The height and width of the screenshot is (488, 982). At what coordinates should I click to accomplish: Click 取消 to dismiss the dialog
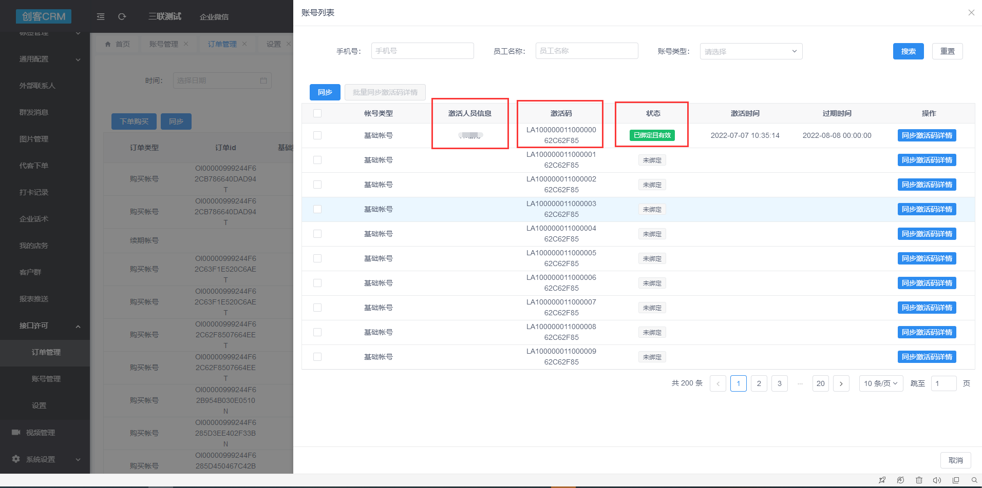[x=956, y=460]
